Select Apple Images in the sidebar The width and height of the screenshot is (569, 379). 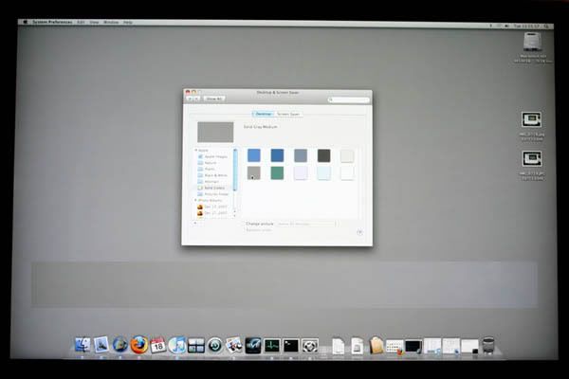pyautogui.click(x=213, y=156)
